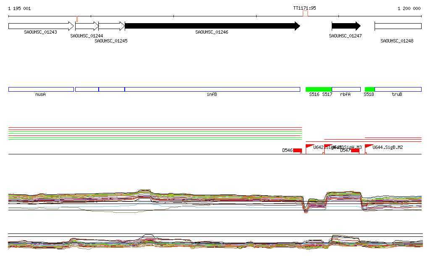Select the nusA annotation box

pyautogui.click(x=41, y=89)
